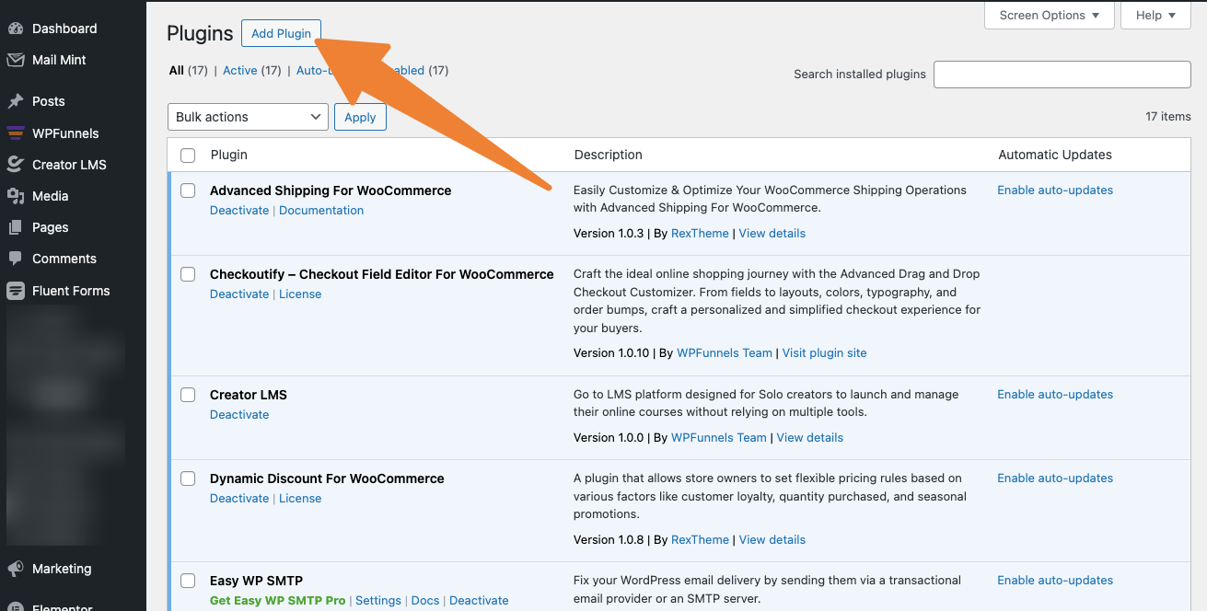Click the Posts pushpin icon
This screenshot has width=1207, height=611.
16,101
